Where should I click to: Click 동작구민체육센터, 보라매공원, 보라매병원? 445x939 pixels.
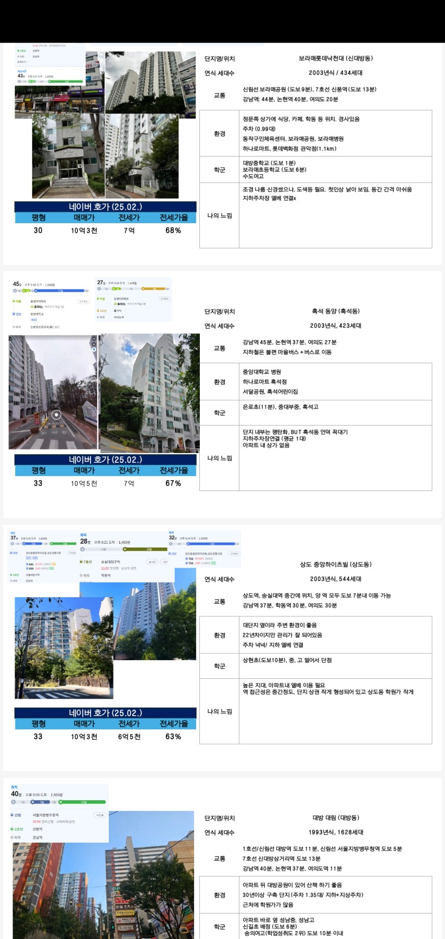(x=293, y=139)
